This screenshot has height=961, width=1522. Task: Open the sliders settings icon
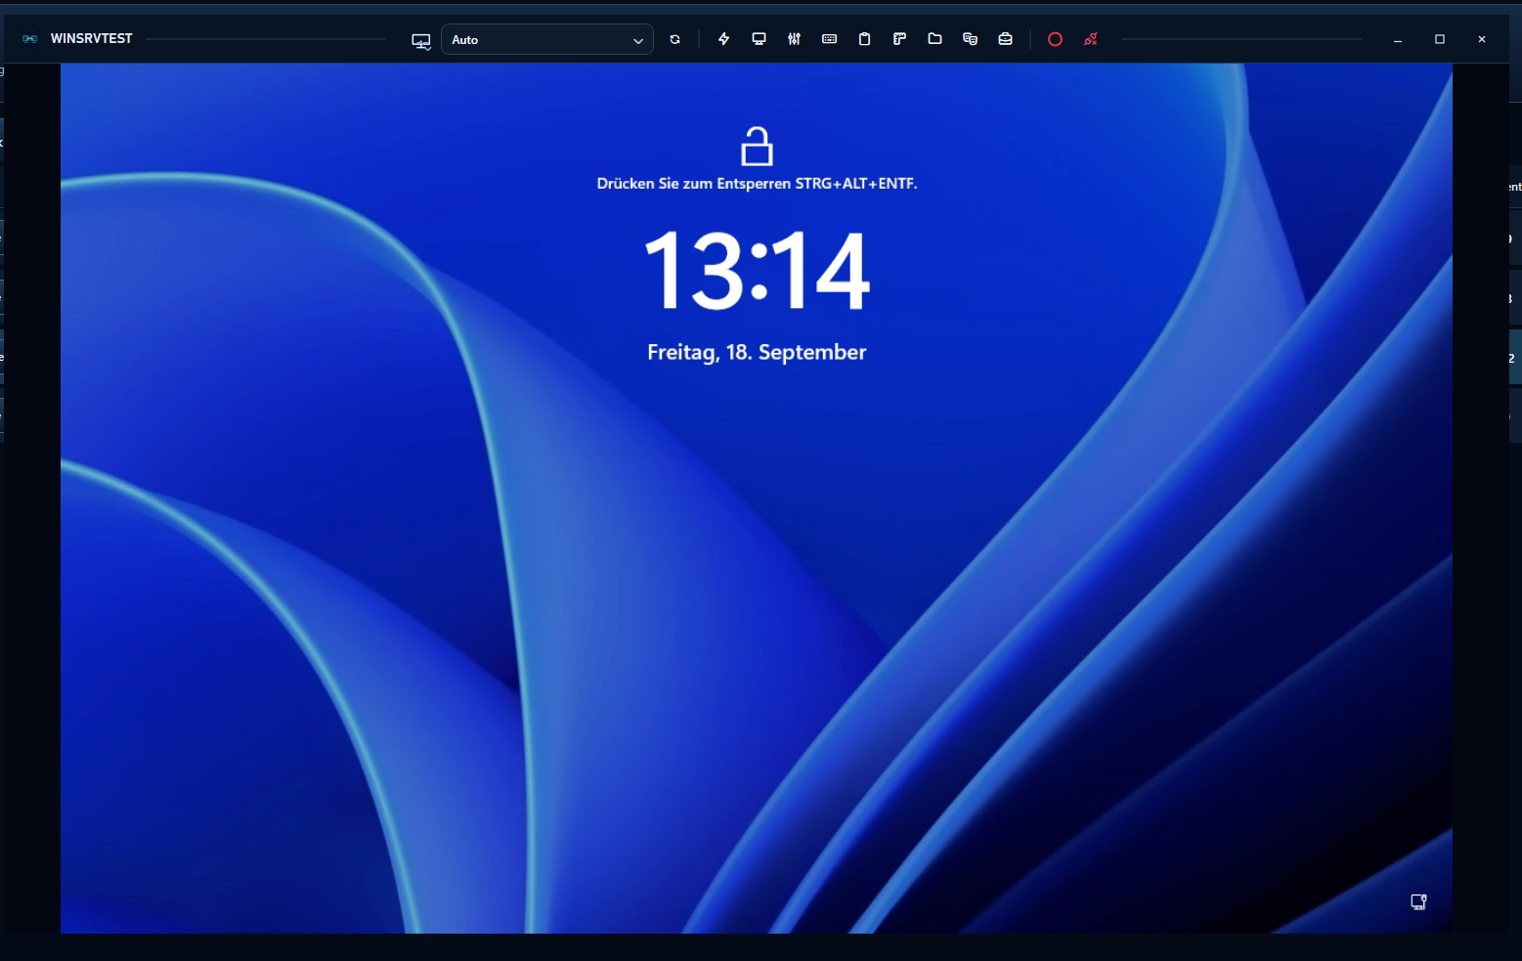coord(794,39)
